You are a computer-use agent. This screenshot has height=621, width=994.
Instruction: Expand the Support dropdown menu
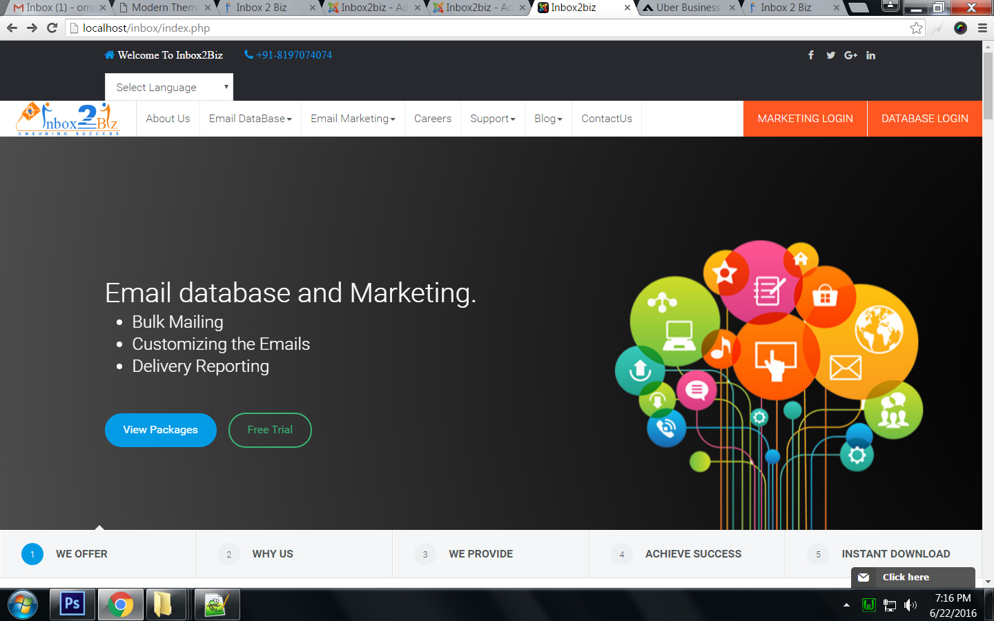click(492, 119)
